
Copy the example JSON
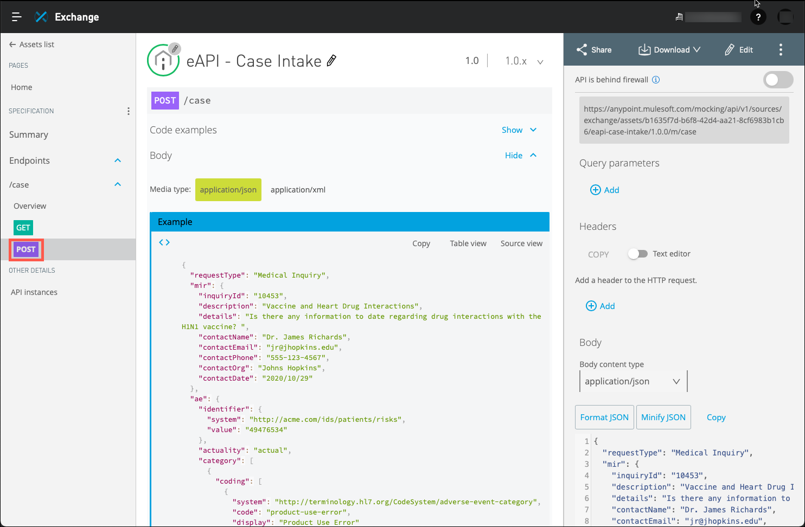[421, 243]
